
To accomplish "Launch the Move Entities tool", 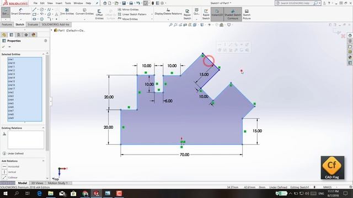I will click(127, 19).
